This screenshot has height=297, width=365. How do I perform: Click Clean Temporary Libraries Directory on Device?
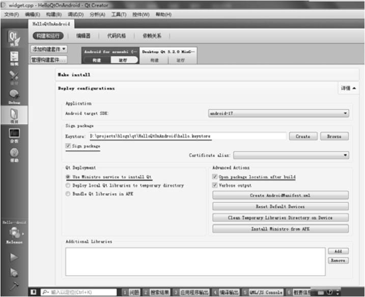pos(280,218)
